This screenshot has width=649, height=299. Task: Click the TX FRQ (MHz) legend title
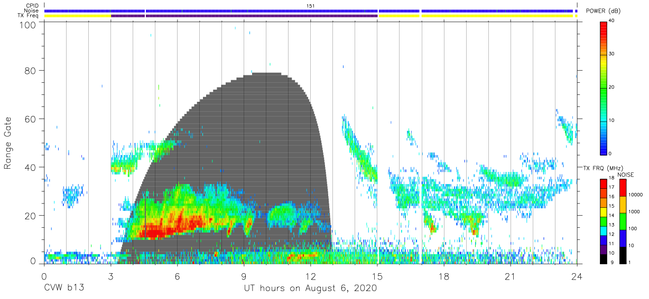pyautogui.click(x=602, y=168)
